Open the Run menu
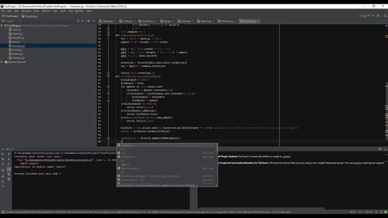 coord(55,11)
